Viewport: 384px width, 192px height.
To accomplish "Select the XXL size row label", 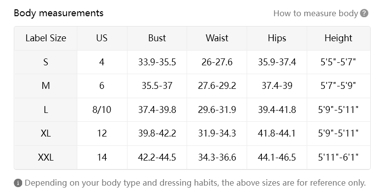I will [x=46, y=157].
